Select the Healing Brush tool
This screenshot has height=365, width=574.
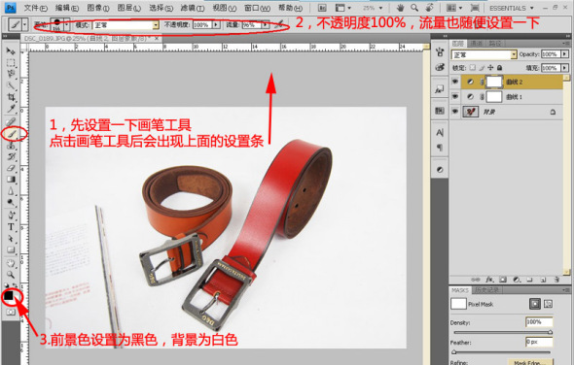[x=11, y=122]
